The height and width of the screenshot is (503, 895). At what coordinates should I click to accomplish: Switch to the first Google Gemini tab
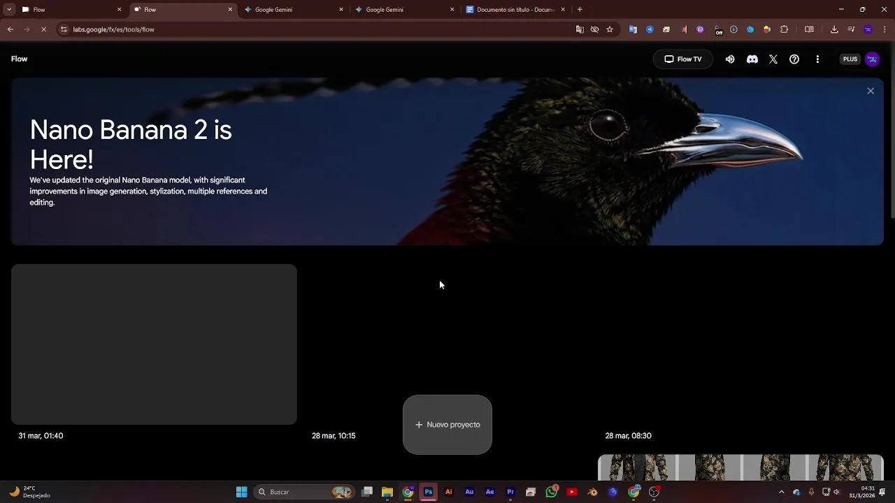(294, 10)
